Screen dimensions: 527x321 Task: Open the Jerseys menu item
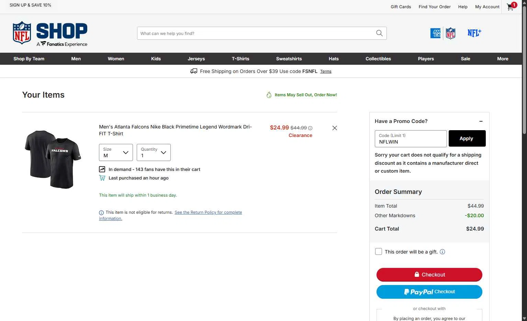(196, 59)
